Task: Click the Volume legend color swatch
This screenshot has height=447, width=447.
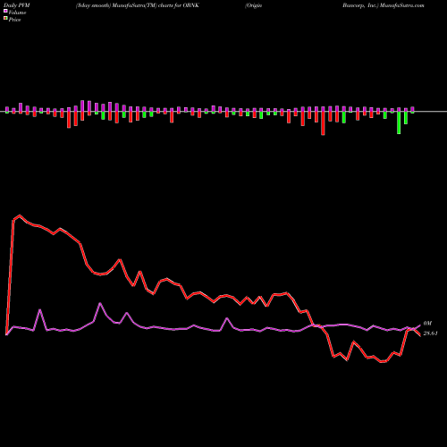Action: pyautogui.click(x=5, y=12)
